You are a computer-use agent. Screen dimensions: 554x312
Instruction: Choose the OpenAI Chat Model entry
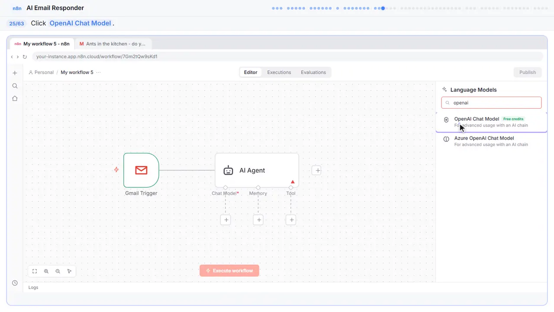point(491,122)
